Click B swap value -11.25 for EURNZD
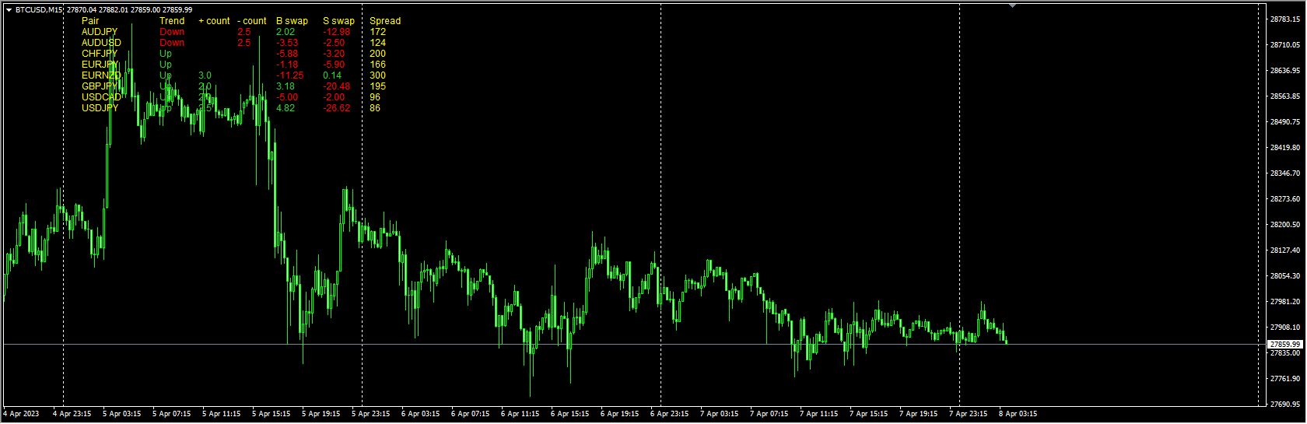Screen dimensions: 1307x424 (290, 75)
